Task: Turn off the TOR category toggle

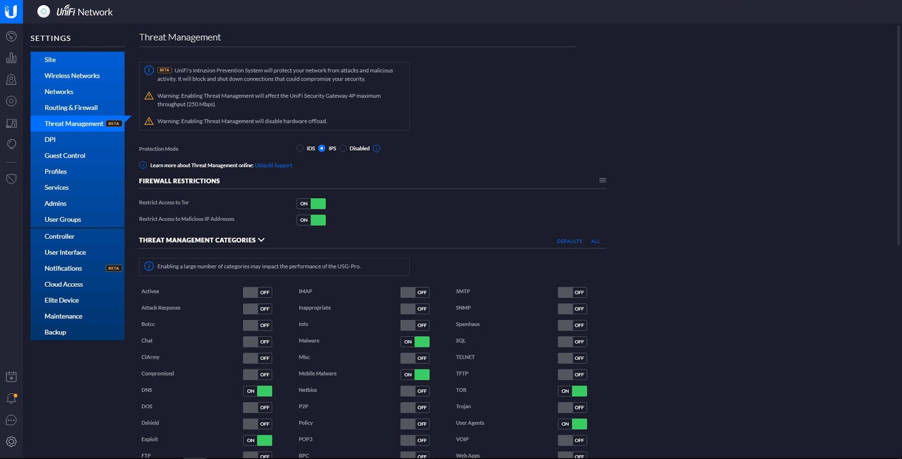Action: click(x=572, y=391)
